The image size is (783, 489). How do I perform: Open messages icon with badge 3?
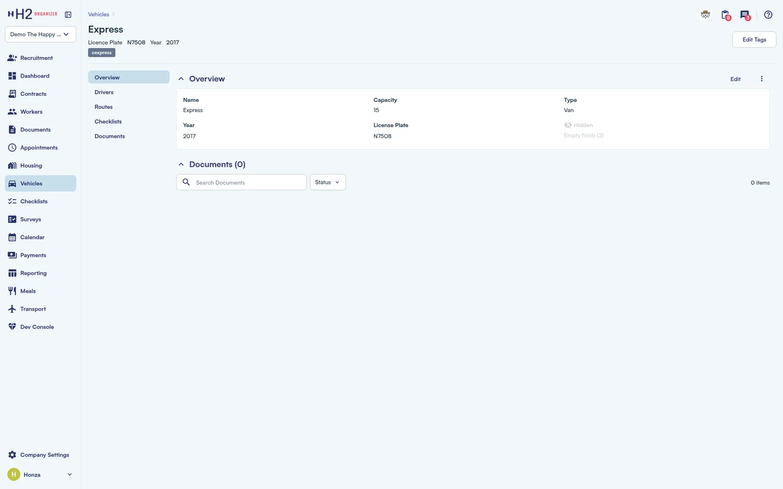click(x=745, y=15)
